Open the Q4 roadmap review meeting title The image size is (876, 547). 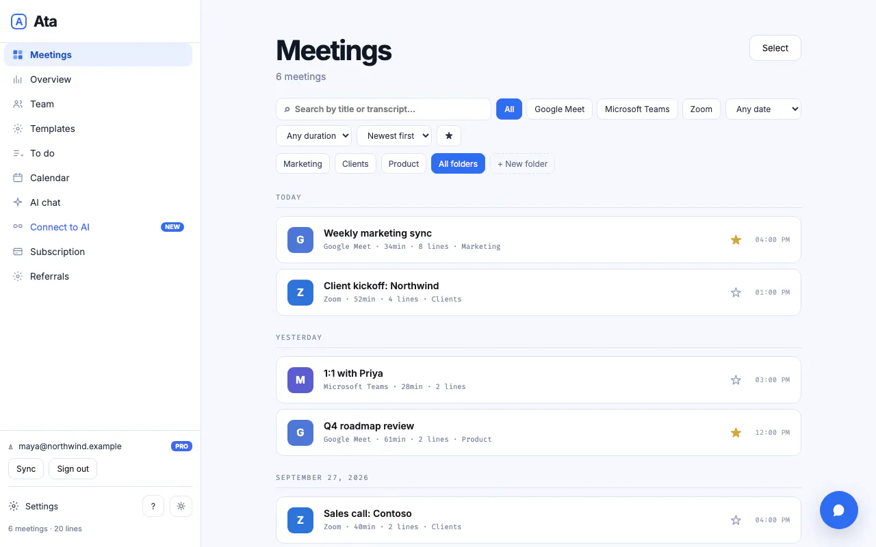369,426
